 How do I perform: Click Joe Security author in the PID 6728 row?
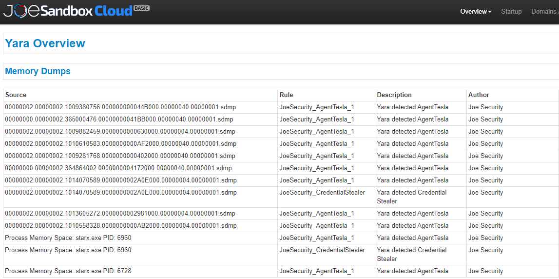coord(485,271)
